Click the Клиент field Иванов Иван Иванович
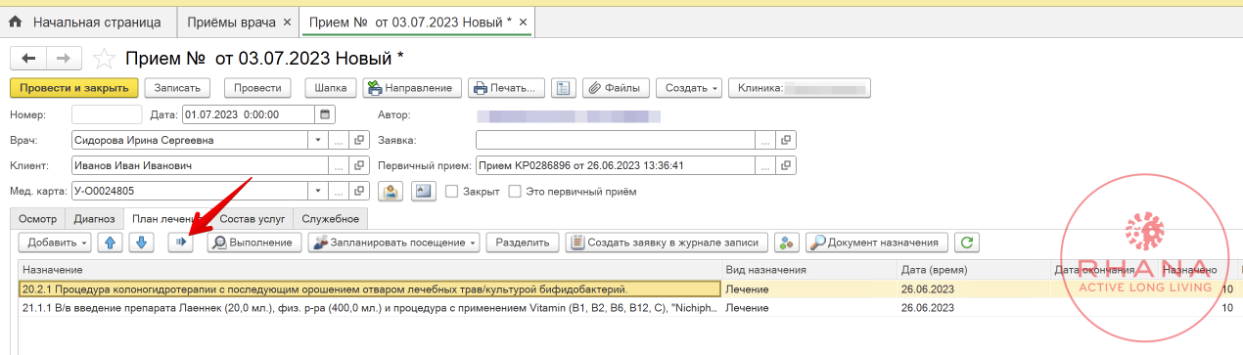1243x355 pixels. tap(201, 165)
